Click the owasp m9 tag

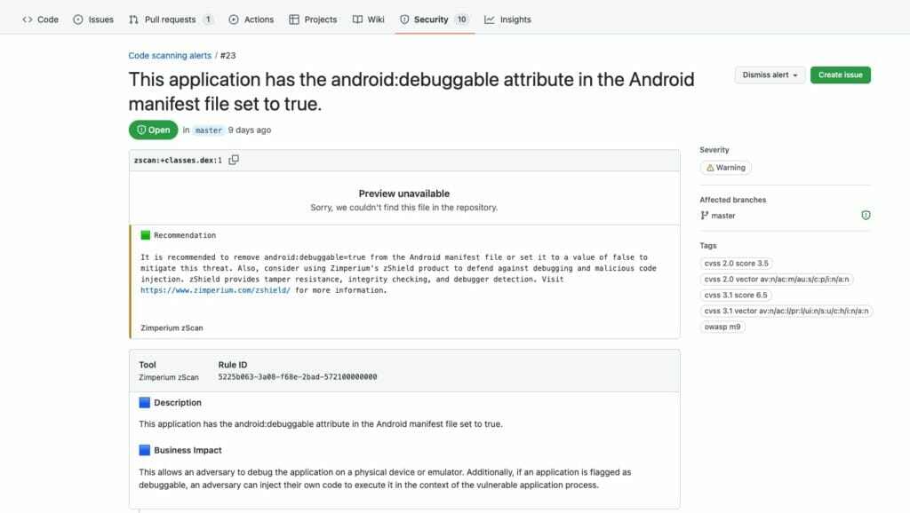(x=722, y=327)
